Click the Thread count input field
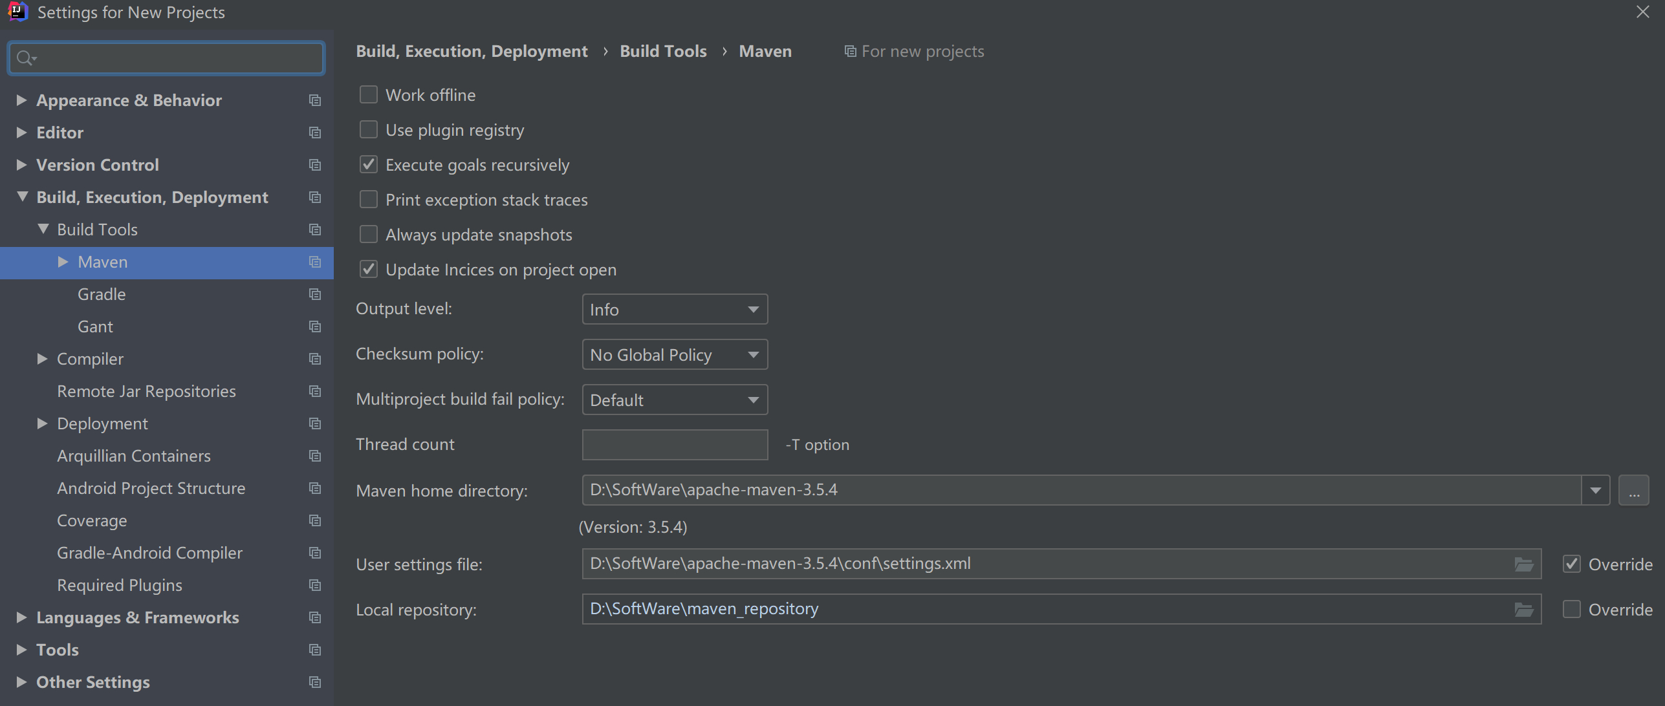Screen dimensions: 1665x706 (x=675, y=445)
